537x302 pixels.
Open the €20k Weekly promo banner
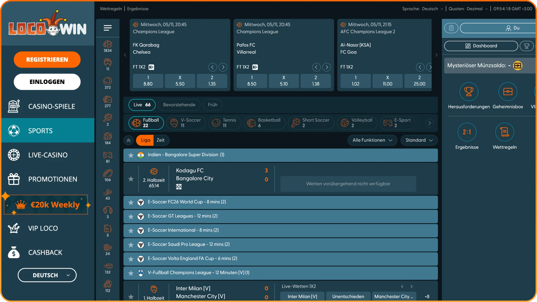(46, 205)
